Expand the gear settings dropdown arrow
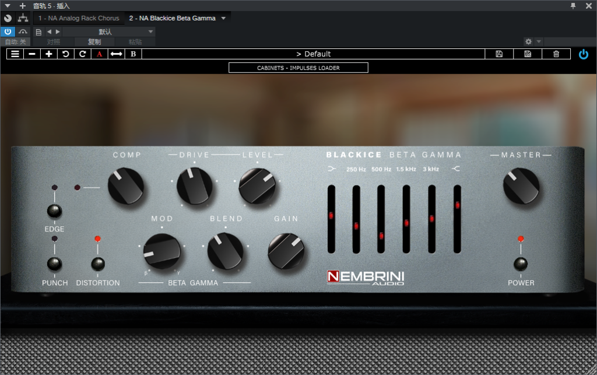597x375 pixels. pyautogui.click(x=539, y=42)
